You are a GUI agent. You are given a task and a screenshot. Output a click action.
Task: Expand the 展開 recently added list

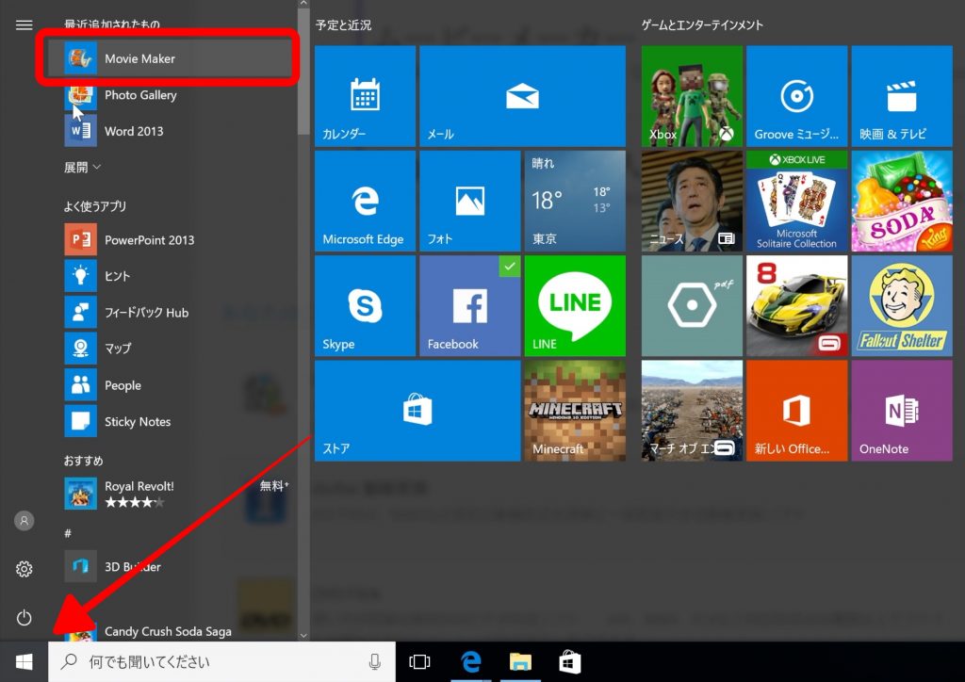point(83,168)
